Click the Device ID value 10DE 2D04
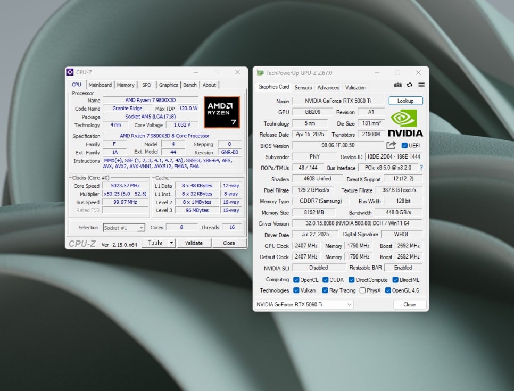 (x=393, y=156)
